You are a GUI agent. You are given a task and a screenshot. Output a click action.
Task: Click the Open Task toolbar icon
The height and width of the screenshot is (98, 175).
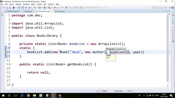point(58,8)
